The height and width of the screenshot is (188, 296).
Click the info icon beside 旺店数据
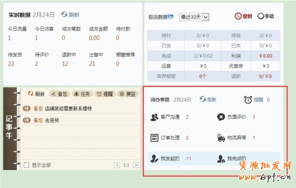click(171, 16)
